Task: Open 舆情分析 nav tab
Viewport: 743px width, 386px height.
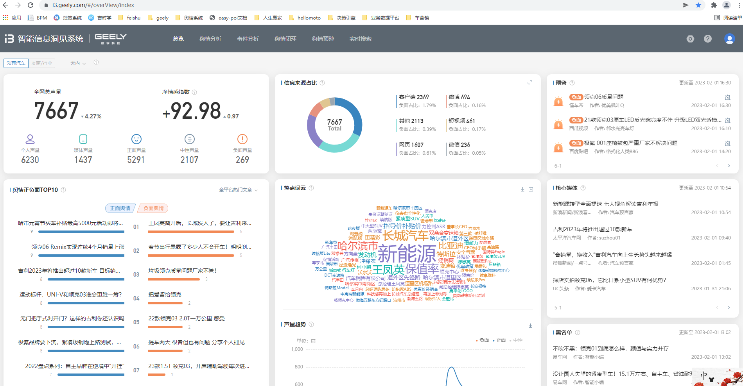Action: (x=210, y=39)
